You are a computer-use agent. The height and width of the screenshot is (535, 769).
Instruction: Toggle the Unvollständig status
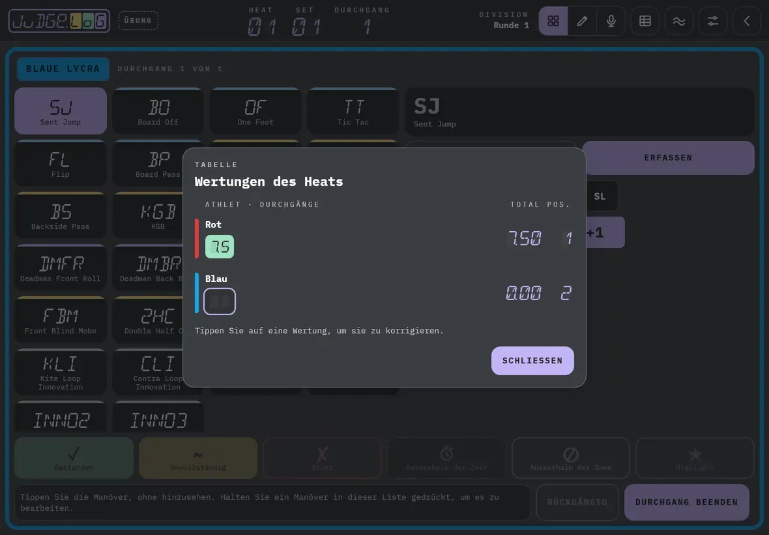(198, 458)
